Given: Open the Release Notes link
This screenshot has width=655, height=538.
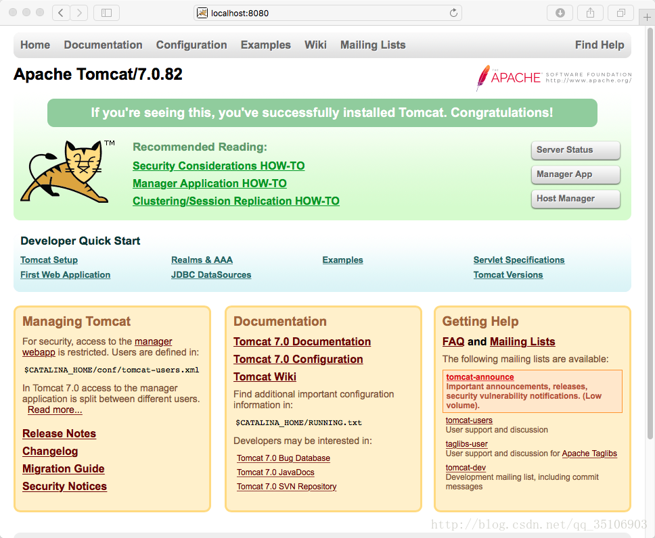Looking at the screenshot, I should coord(59,434).
